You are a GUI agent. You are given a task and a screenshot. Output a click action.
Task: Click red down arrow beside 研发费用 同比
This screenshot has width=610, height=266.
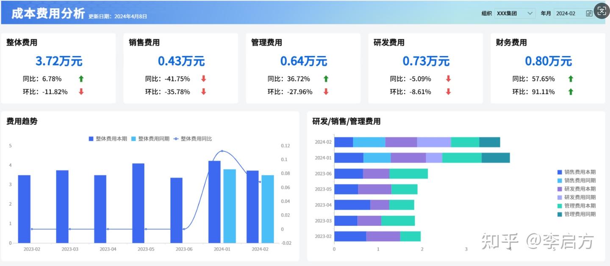point(448,79)
